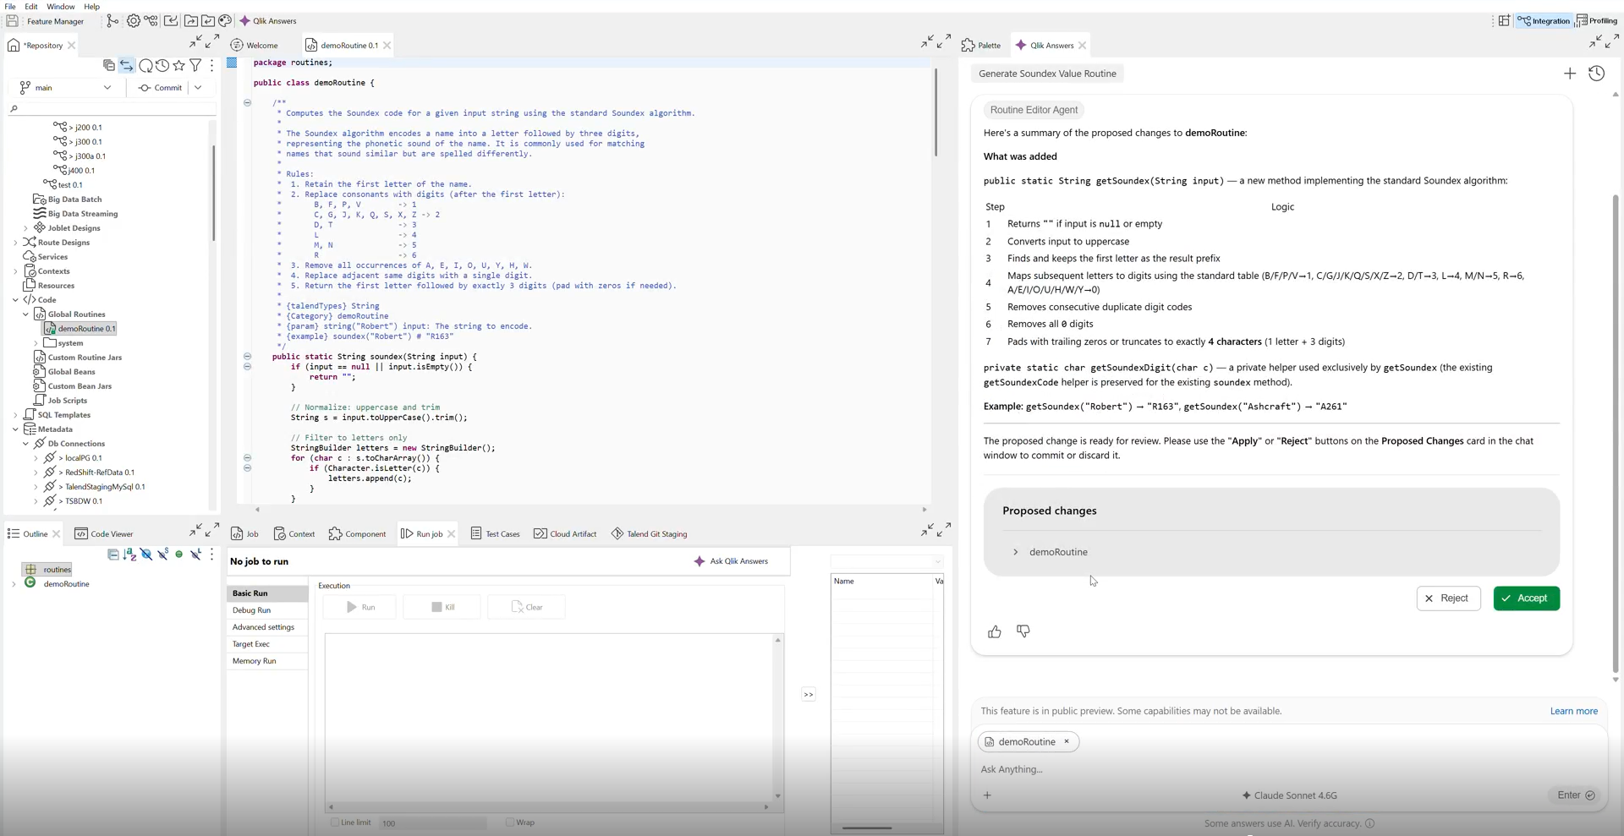1624x836 pixels.
Task: Enable the Wrap checkbox
Action: tap(510, 822)
